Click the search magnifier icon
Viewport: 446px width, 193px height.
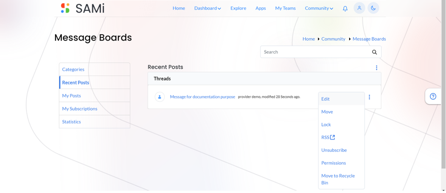374,52
